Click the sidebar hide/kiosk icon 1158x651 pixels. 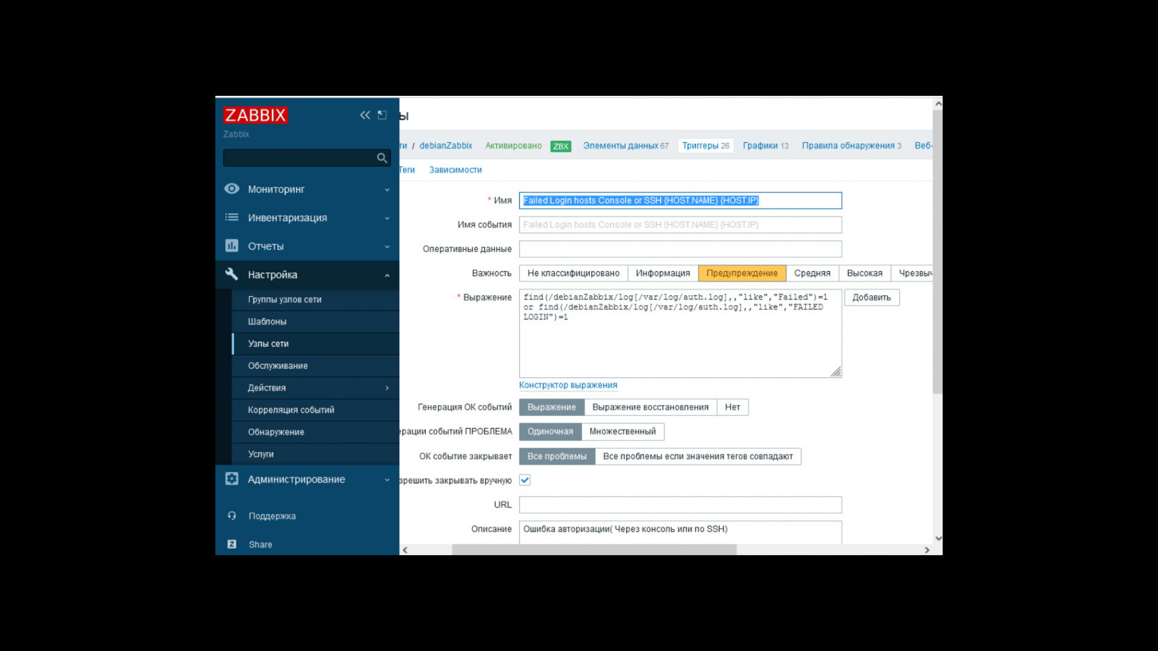(x=382, y=115)
